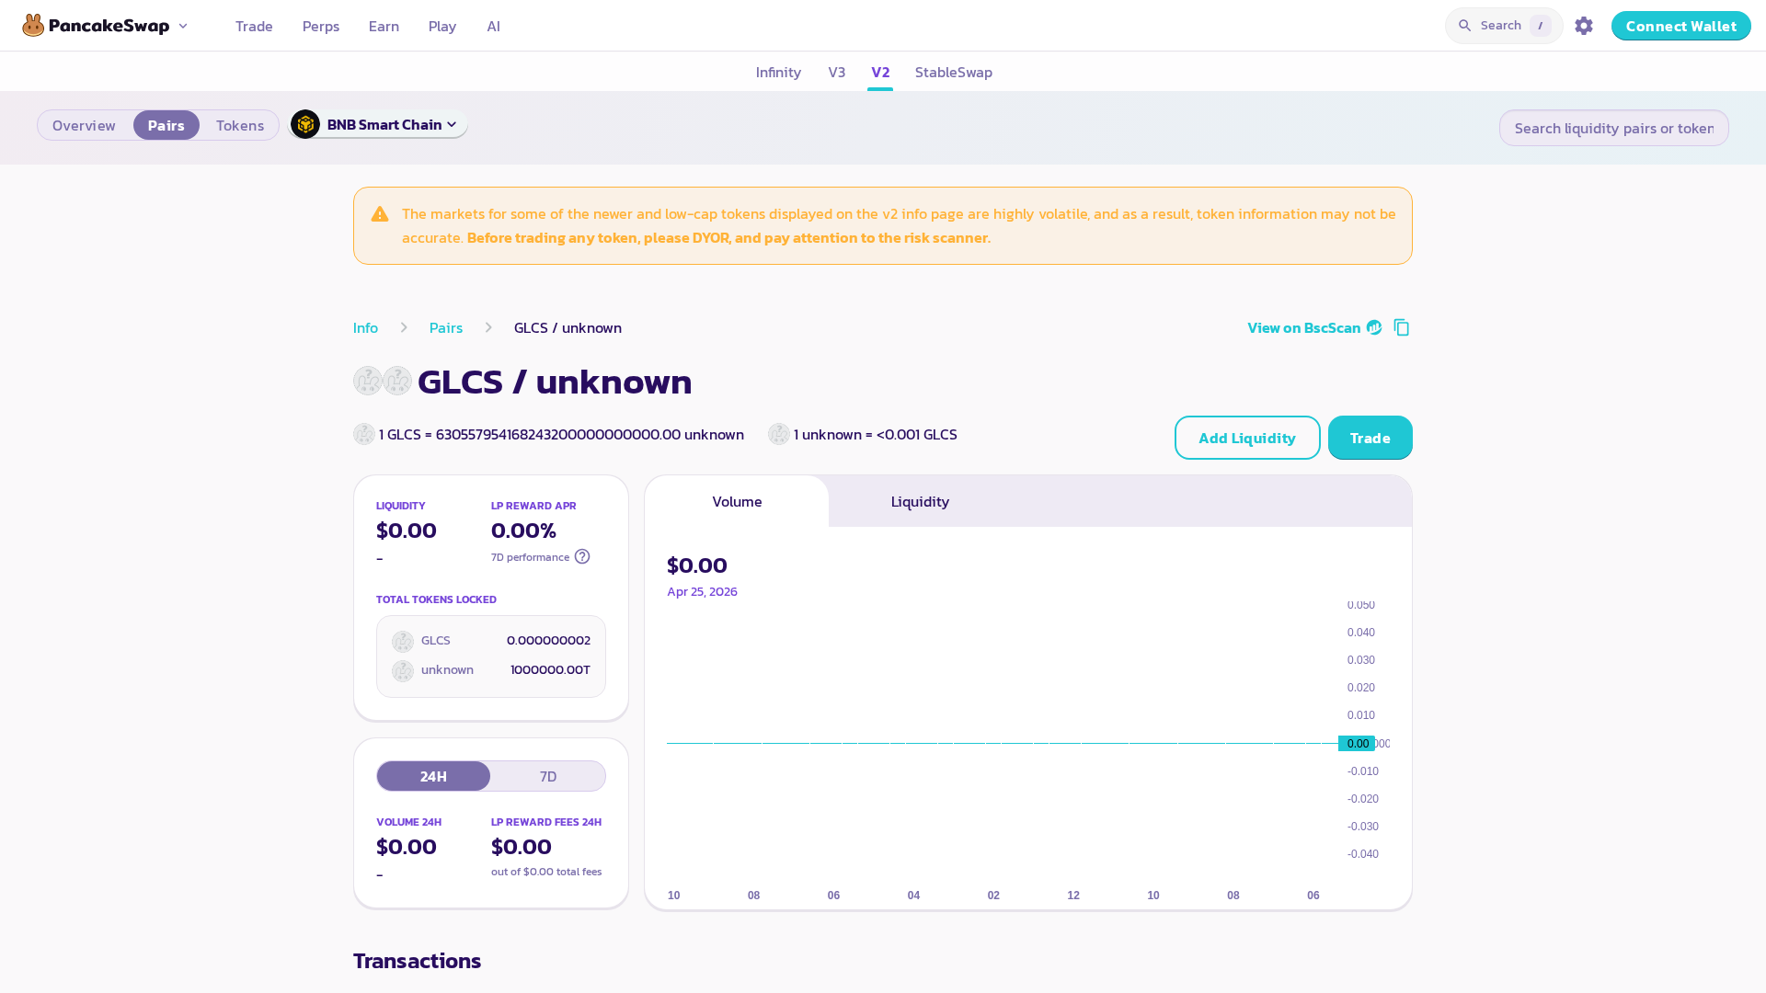Click GLCS token icon in Total Tokens Locked
The height and width of the screenshot is (993, 1766).
403,642
